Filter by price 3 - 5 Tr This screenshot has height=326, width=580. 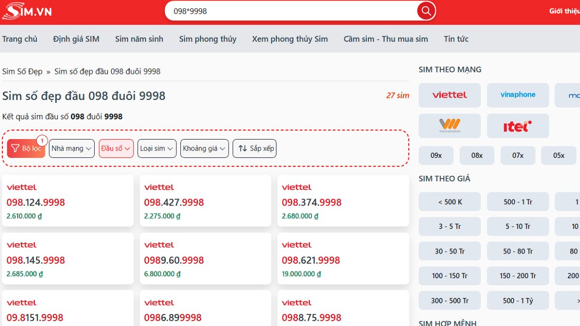(x=449, y=227)
